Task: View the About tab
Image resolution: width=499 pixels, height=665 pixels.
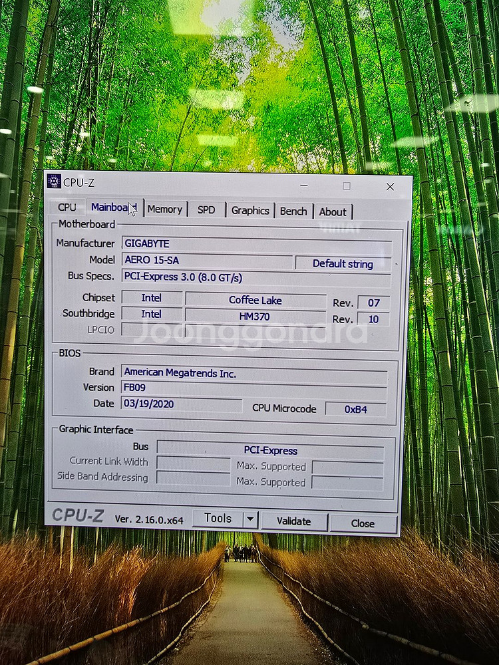Action: coord(333,211)
